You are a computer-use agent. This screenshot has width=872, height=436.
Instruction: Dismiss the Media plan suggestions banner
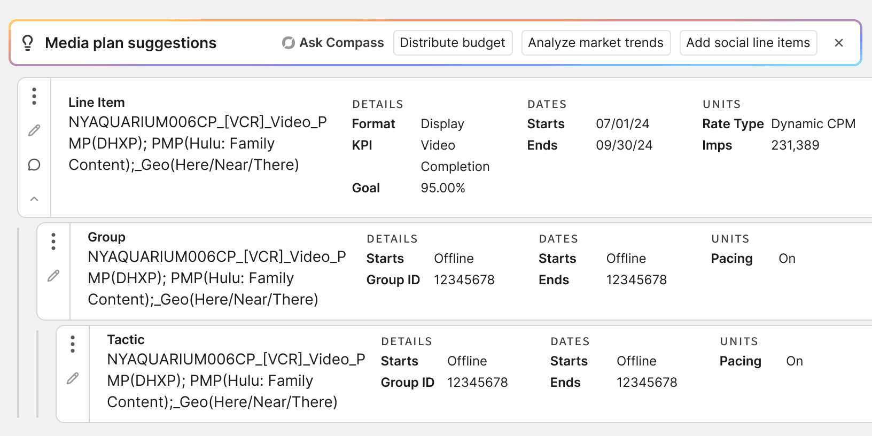point(839,43)
